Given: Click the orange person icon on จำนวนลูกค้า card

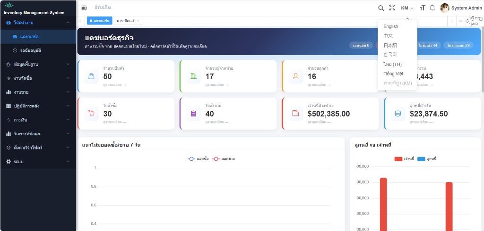Looking at the screenshot, I should pos(296,76).
